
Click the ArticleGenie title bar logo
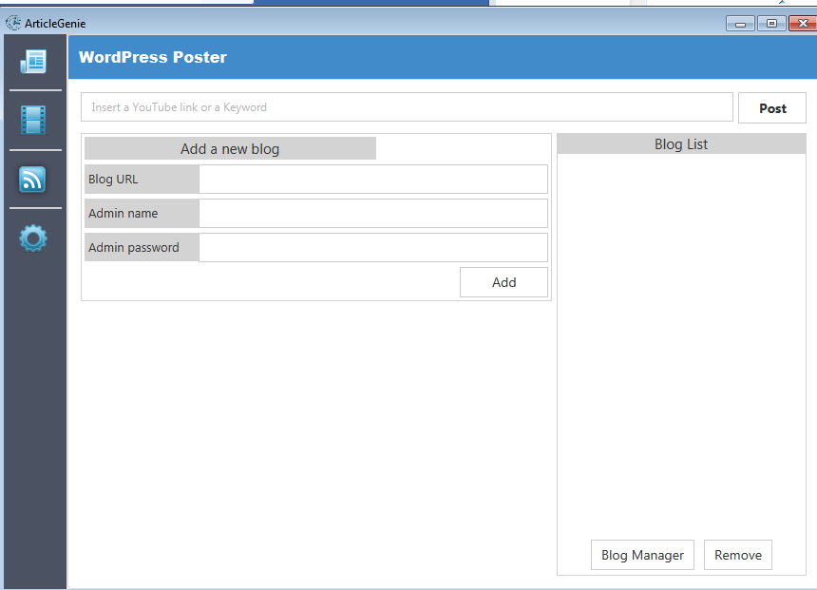[x=13, y=23]
